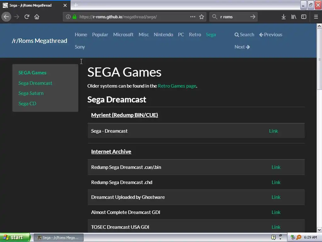Open the PC nav item
322x242 pixels.
(x=181, y=35)
